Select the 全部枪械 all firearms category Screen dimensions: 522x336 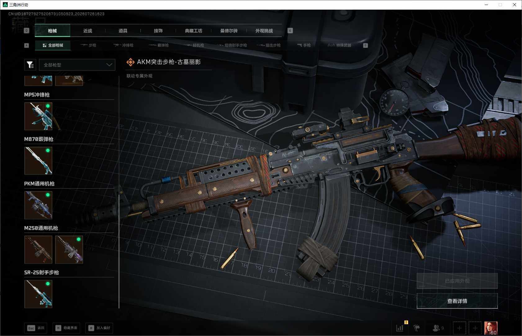(x=53, y=45)
